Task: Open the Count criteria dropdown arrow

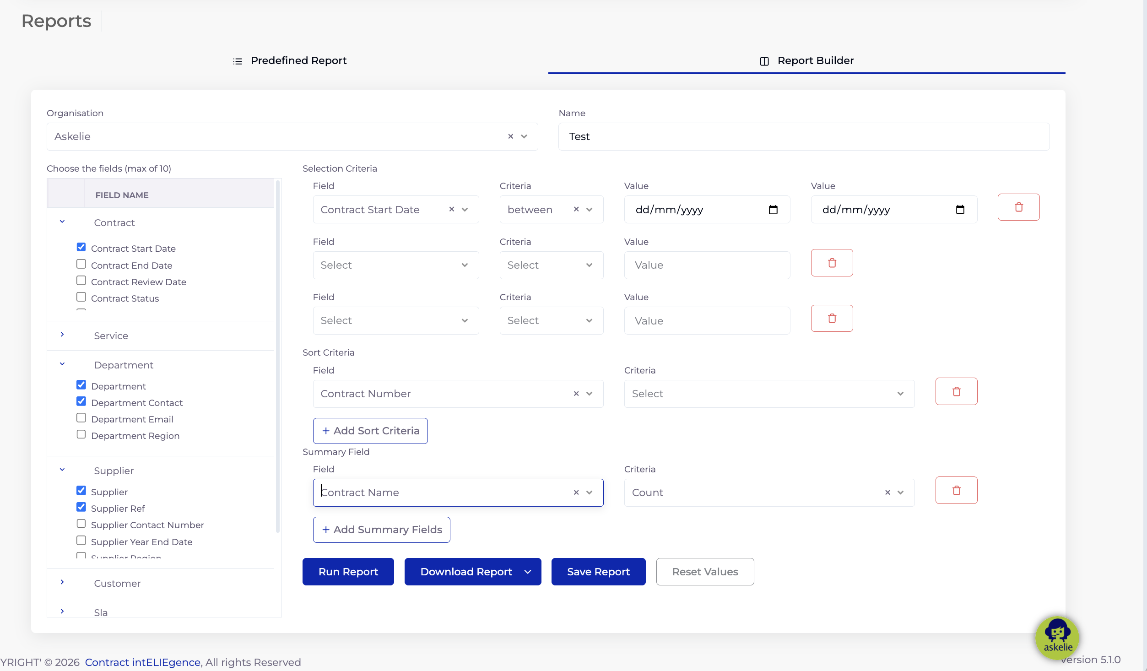Action: coord(900,492)
